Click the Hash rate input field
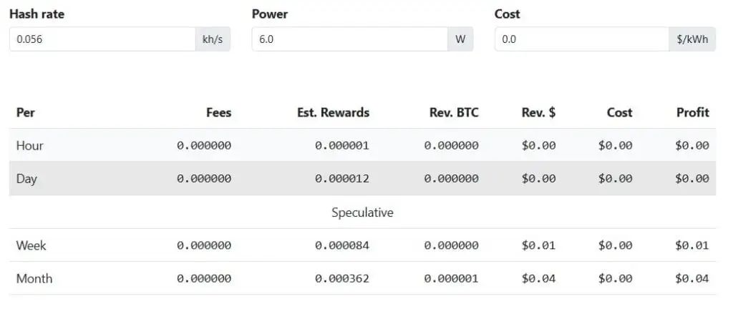 click(x=102, y=39)
